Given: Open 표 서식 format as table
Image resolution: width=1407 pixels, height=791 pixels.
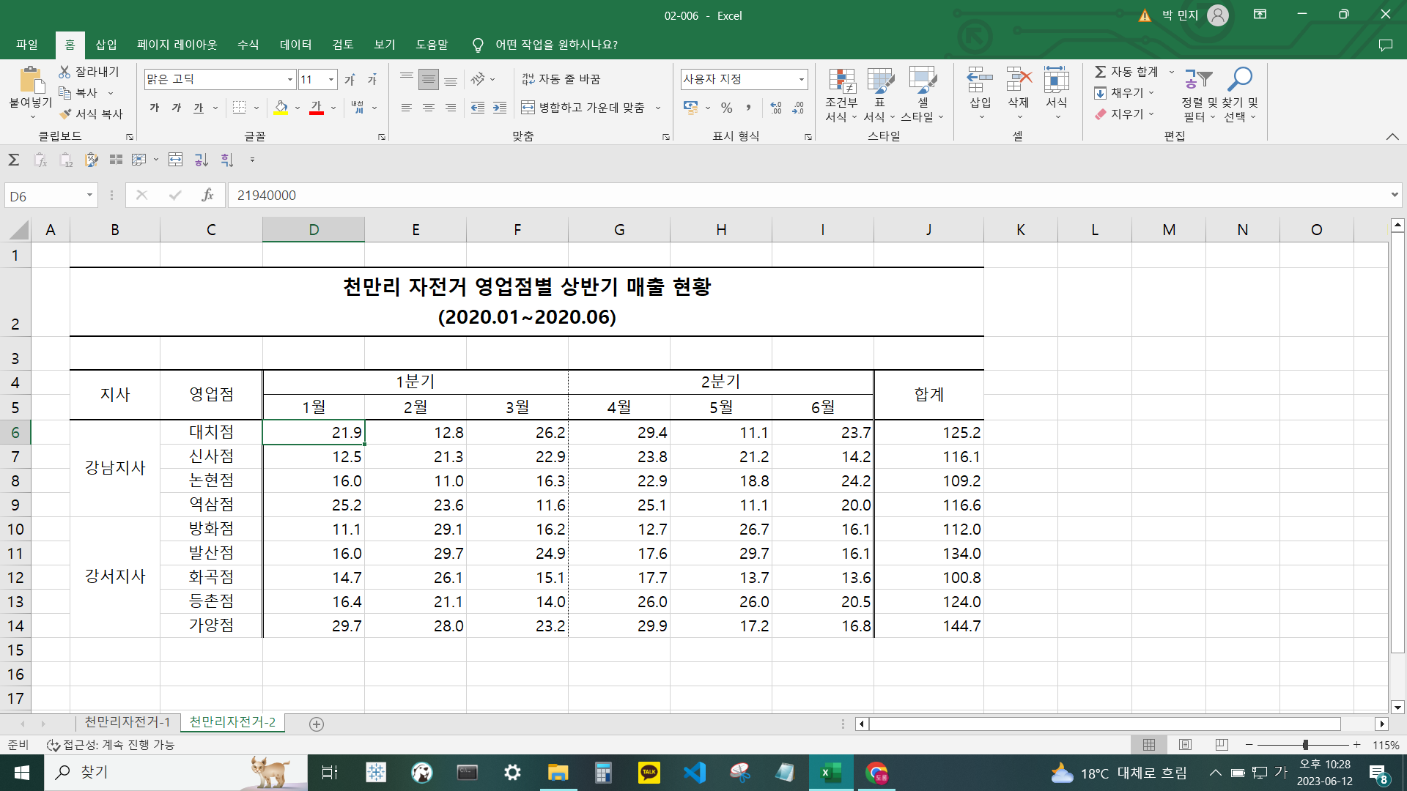Looking at the screenshot, I should [x=879, y=94].
